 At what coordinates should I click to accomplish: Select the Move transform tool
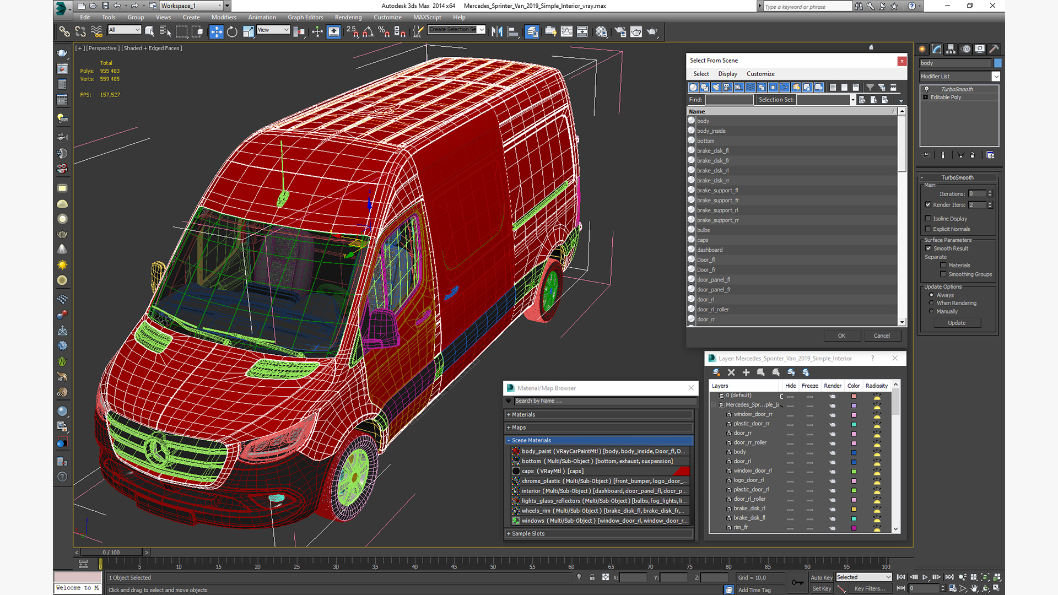click(x=217, y=32)
